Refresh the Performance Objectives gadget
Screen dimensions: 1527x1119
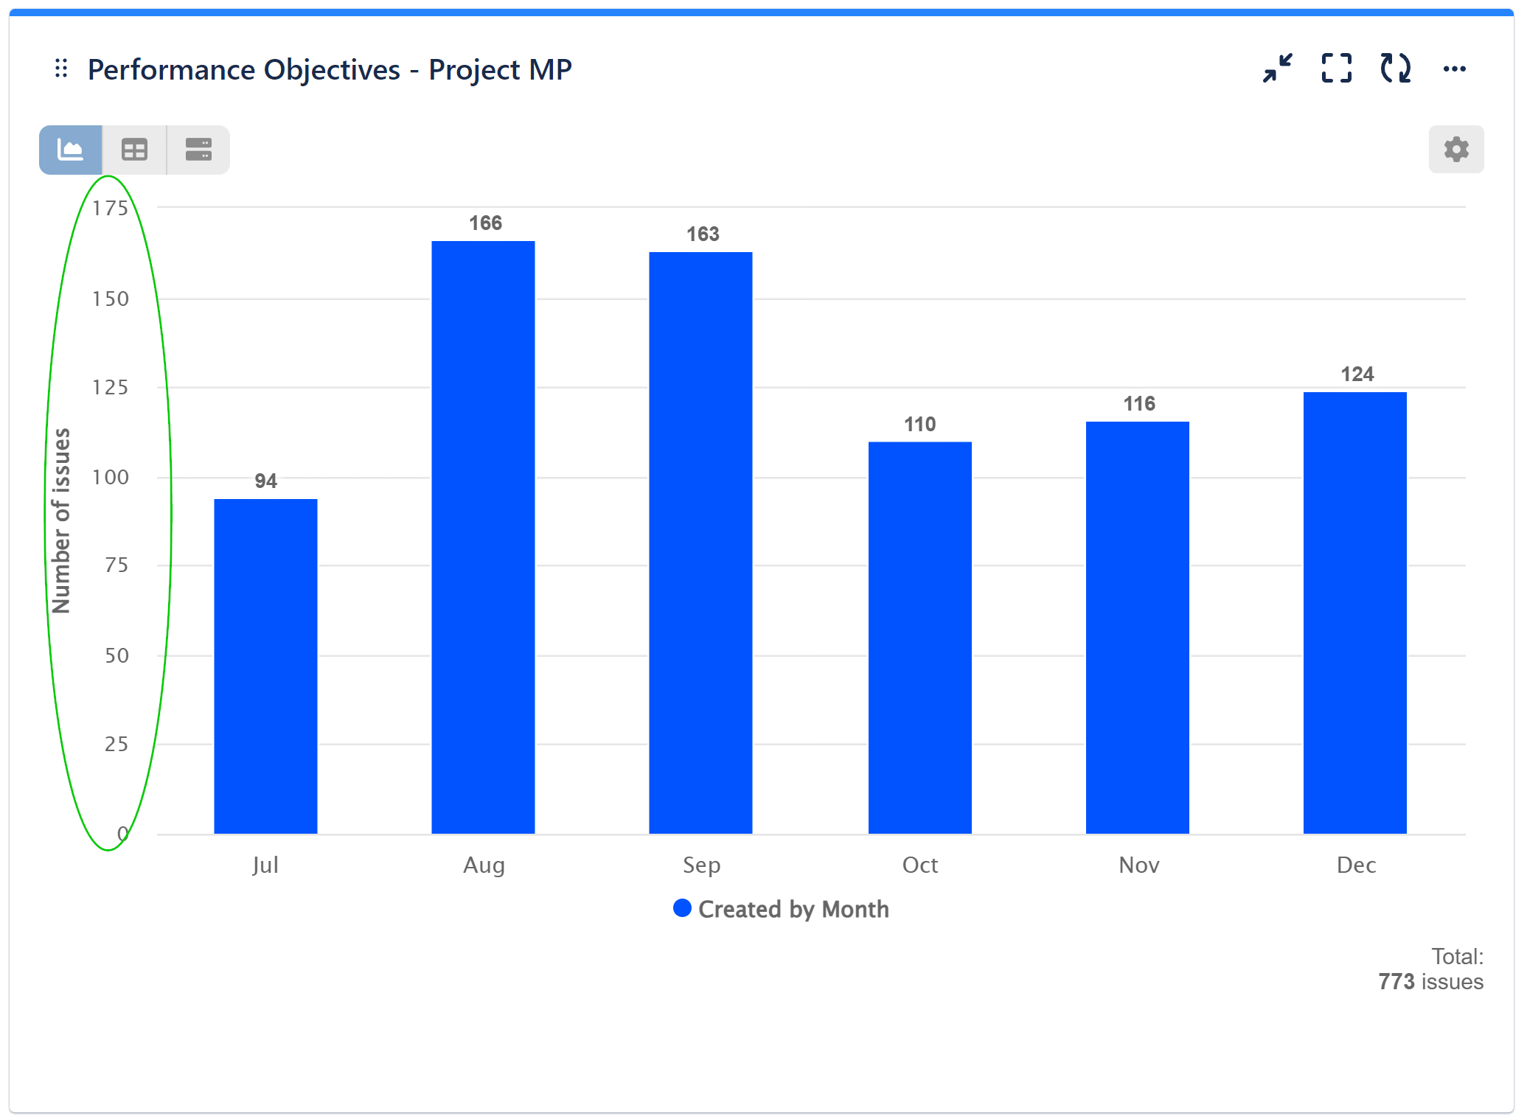pos(1394,69)
